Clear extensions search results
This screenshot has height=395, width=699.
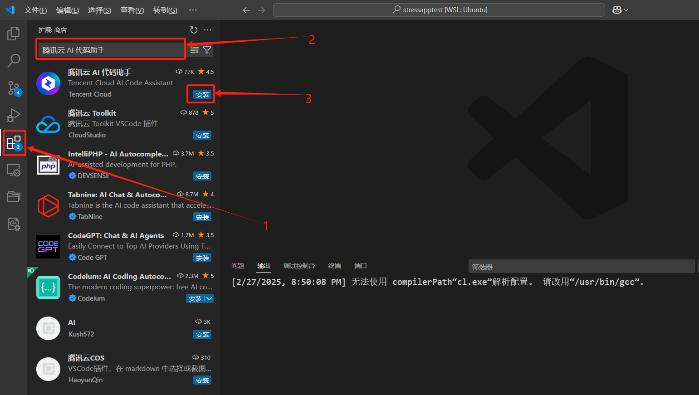point(194,50)
